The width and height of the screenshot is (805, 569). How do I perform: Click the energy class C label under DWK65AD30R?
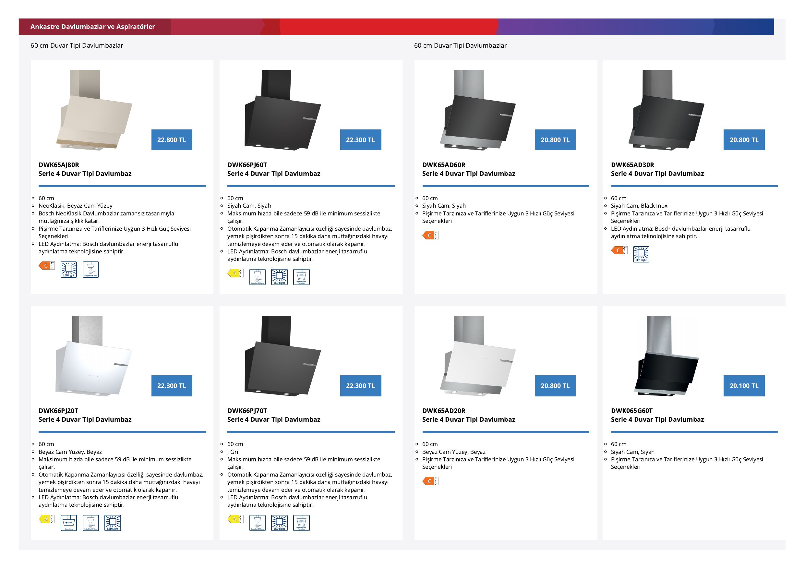coord(619,250)
